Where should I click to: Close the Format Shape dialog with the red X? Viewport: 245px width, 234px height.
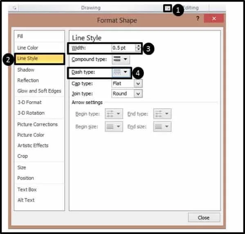[x=214, y=18]
